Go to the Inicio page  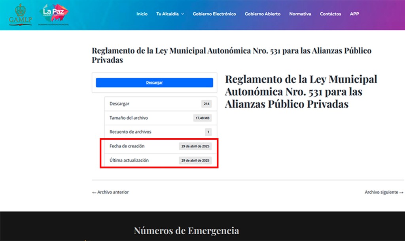pos(142,14)
